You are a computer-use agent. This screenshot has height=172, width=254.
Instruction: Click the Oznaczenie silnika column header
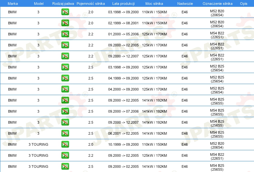click(218, 4)
